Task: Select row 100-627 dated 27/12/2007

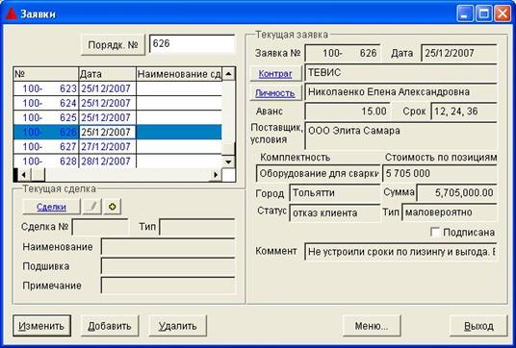Action: [117, 146]
